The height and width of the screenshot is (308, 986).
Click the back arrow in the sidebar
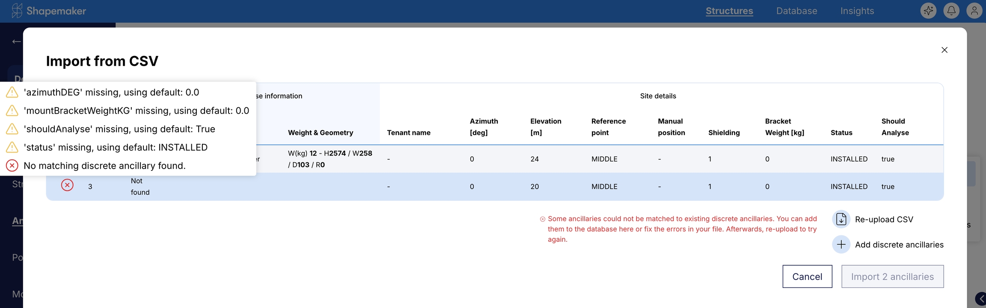[16, 41]
